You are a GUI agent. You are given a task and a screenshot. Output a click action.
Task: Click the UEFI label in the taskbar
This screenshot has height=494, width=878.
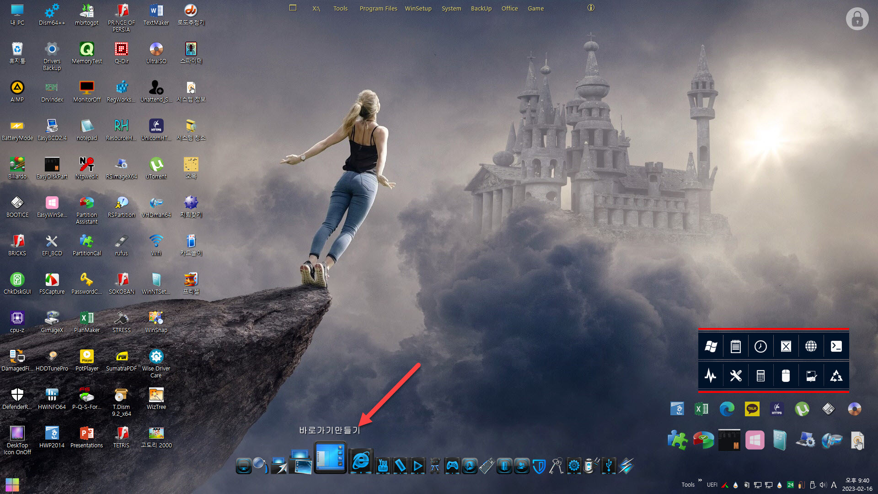pyautogui.click(x=712, y=485)
